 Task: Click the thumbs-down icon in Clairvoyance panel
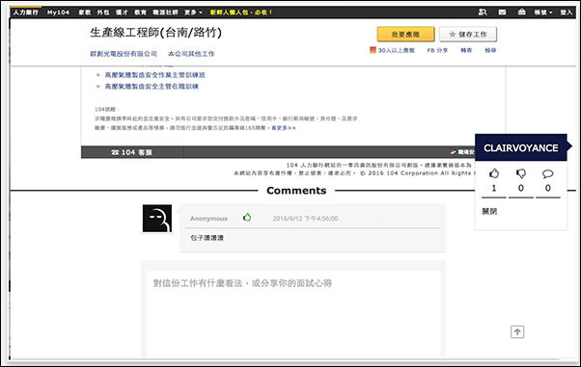(521, 173)
